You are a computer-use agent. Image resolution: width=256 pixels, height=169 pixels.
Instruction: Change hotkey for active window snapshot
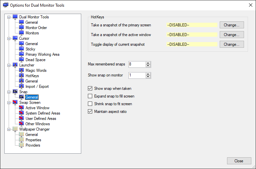(x=232, y=35)
